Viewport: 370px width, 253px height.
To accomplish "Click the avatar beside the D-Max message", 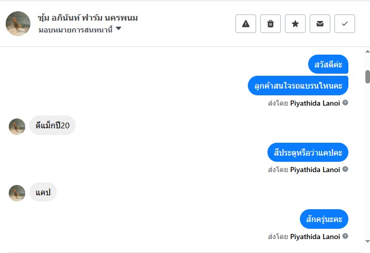I will click(x=17, y=126).
